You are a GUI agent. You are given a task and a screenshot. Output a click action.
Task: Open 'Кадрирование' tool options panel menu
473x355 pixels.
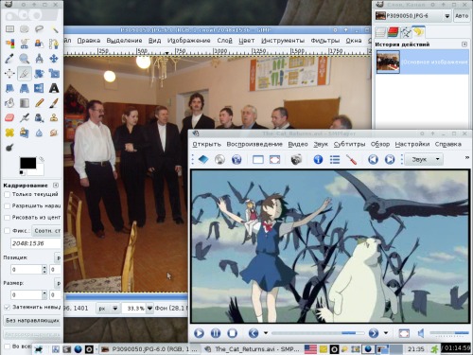56,186
